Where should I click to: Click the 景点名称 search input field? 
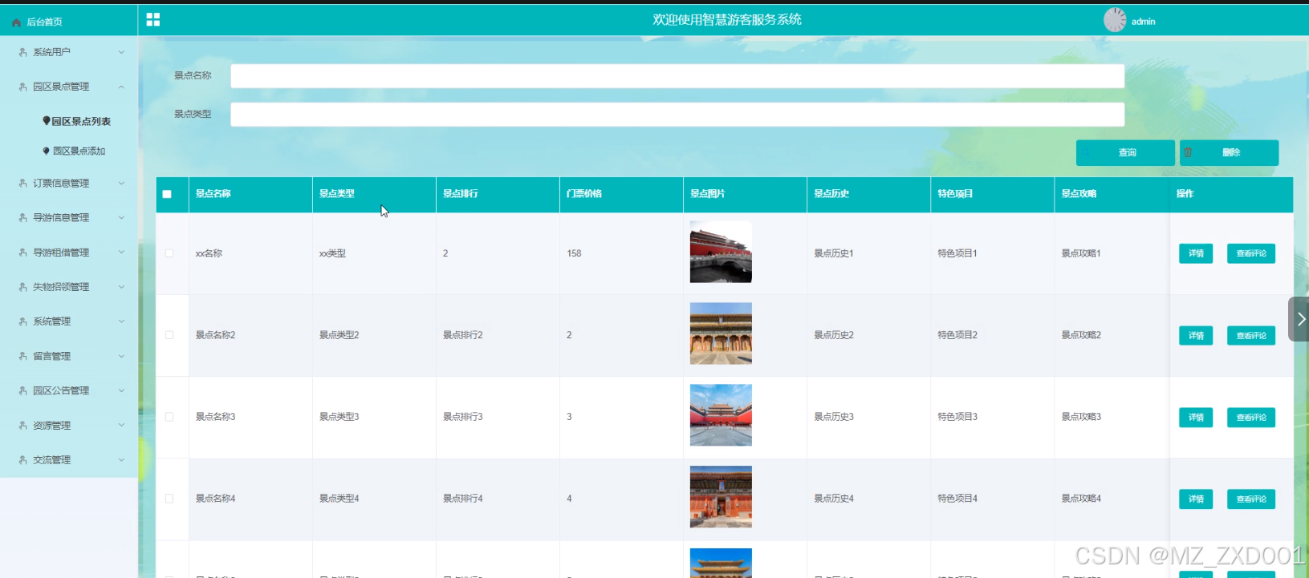click(x=677, y=76)
